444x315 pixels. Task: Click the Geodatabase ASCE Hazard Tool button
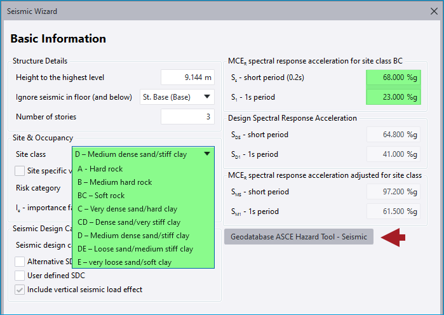[x=299, y=237]
